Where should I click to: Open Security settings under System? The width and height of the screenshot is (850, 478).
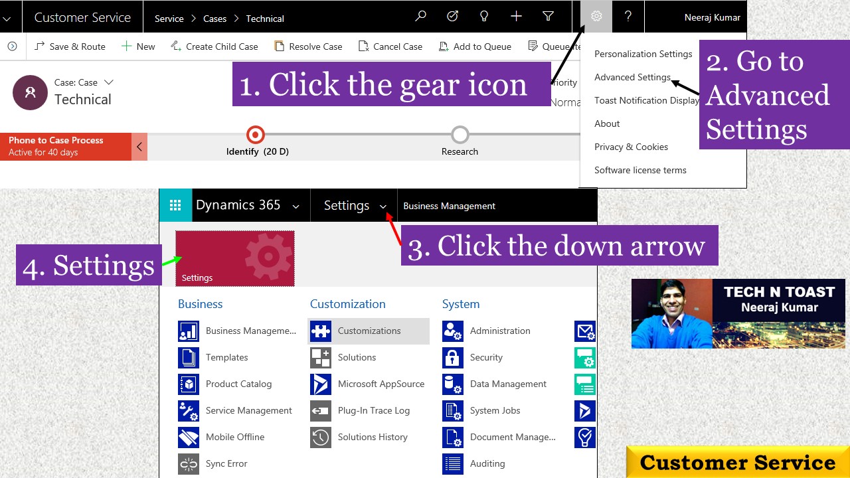pos(473,357)
